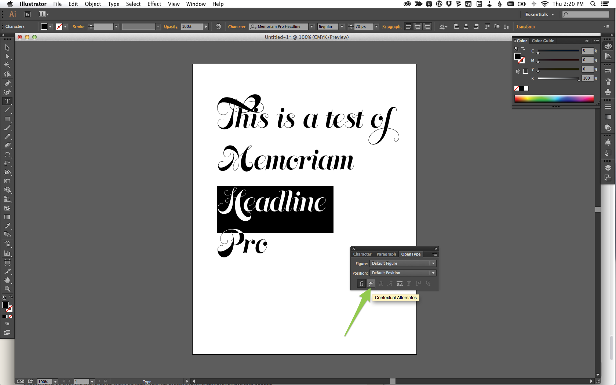Open the font style dropdown arrow
This screenshot has height=385, width=616.
point(342,26)
